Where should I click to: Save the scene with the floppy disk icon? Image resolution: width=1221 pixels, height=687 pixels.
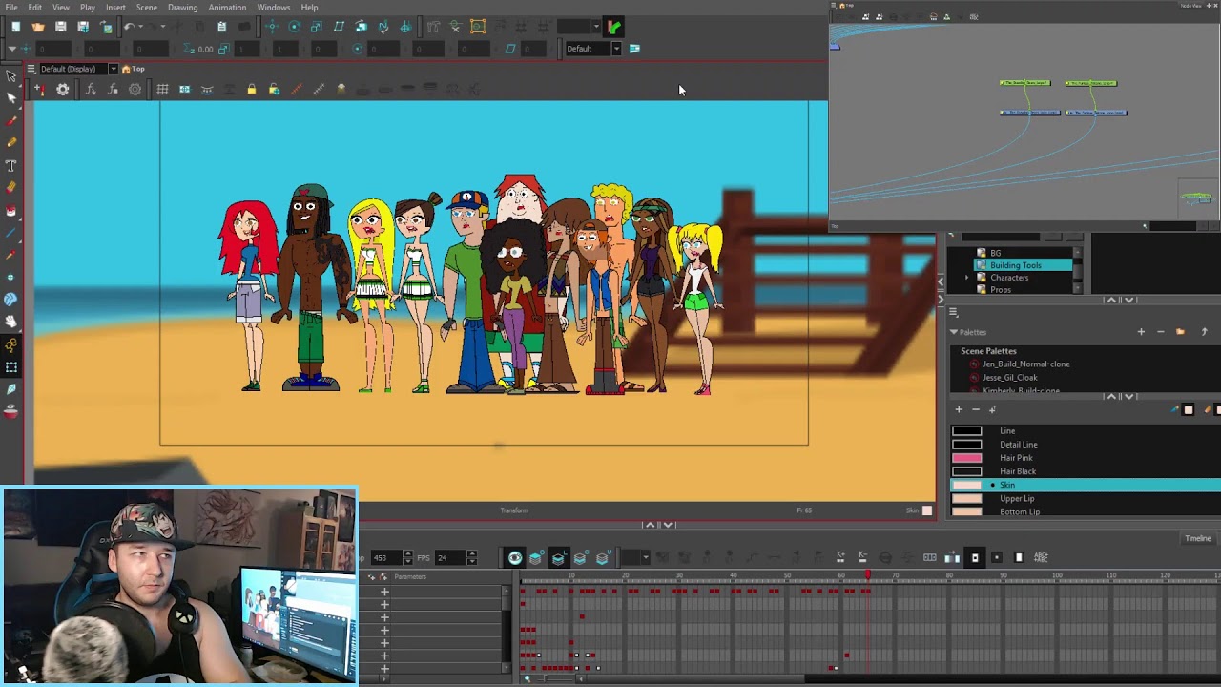[61, 27]
